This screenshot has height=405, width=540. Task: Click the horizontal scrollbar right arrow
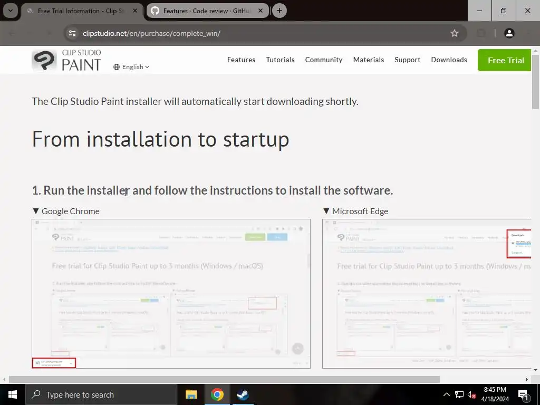click(527, 380)
